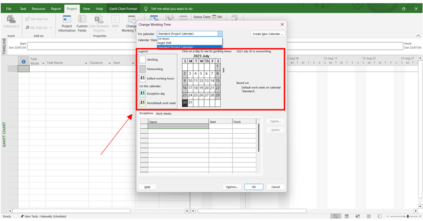Click the info indicator column header icon

24,62
